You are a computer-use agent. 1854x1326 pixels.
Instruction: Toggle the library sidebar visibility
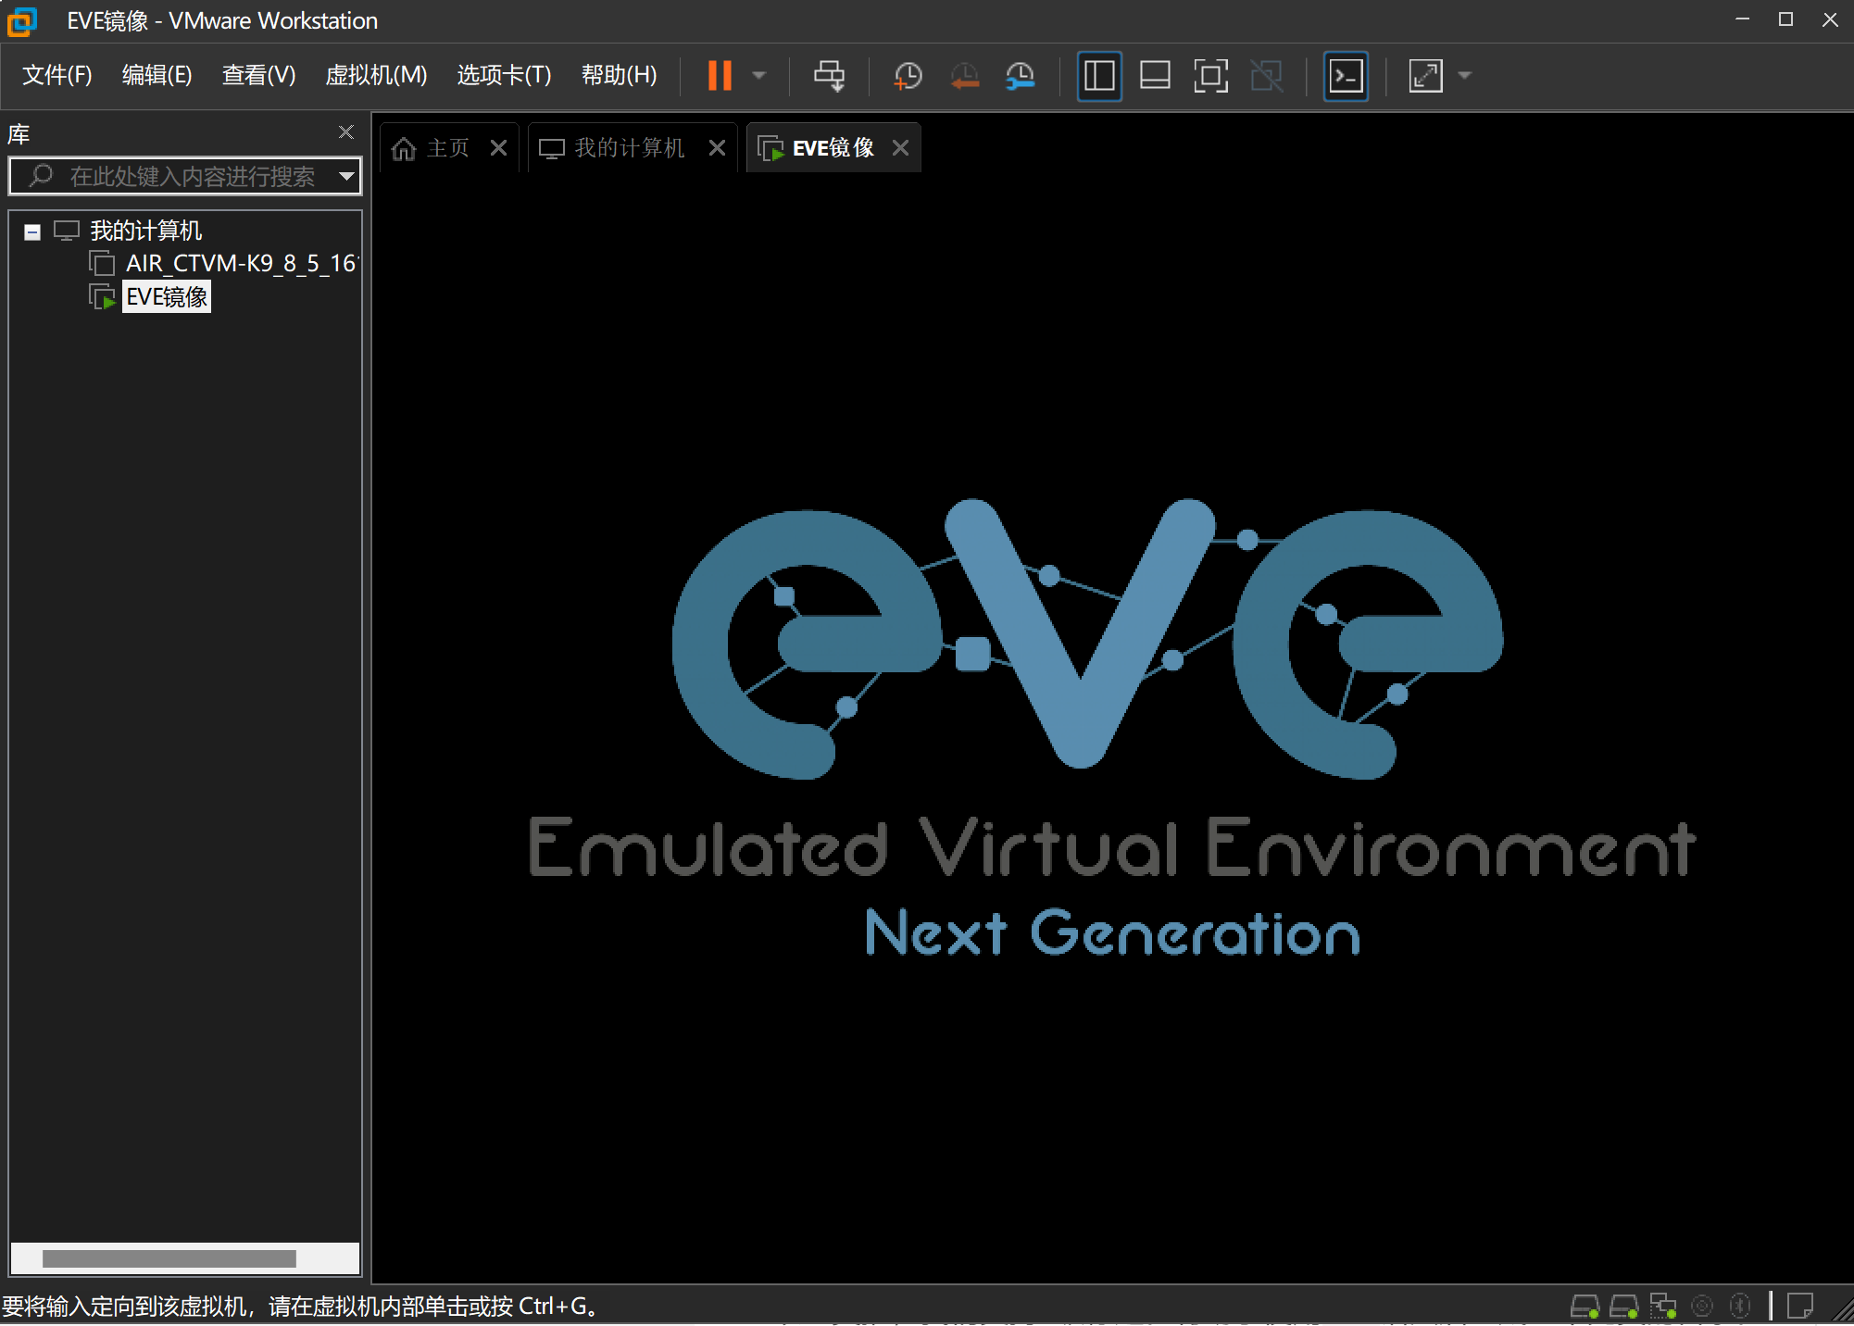1099,76
